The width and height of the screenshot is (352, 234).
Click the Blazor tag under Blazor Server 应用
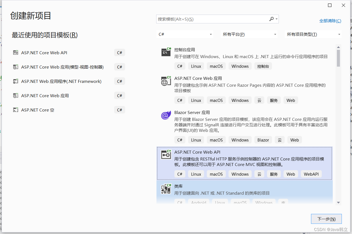coord(263,140)
